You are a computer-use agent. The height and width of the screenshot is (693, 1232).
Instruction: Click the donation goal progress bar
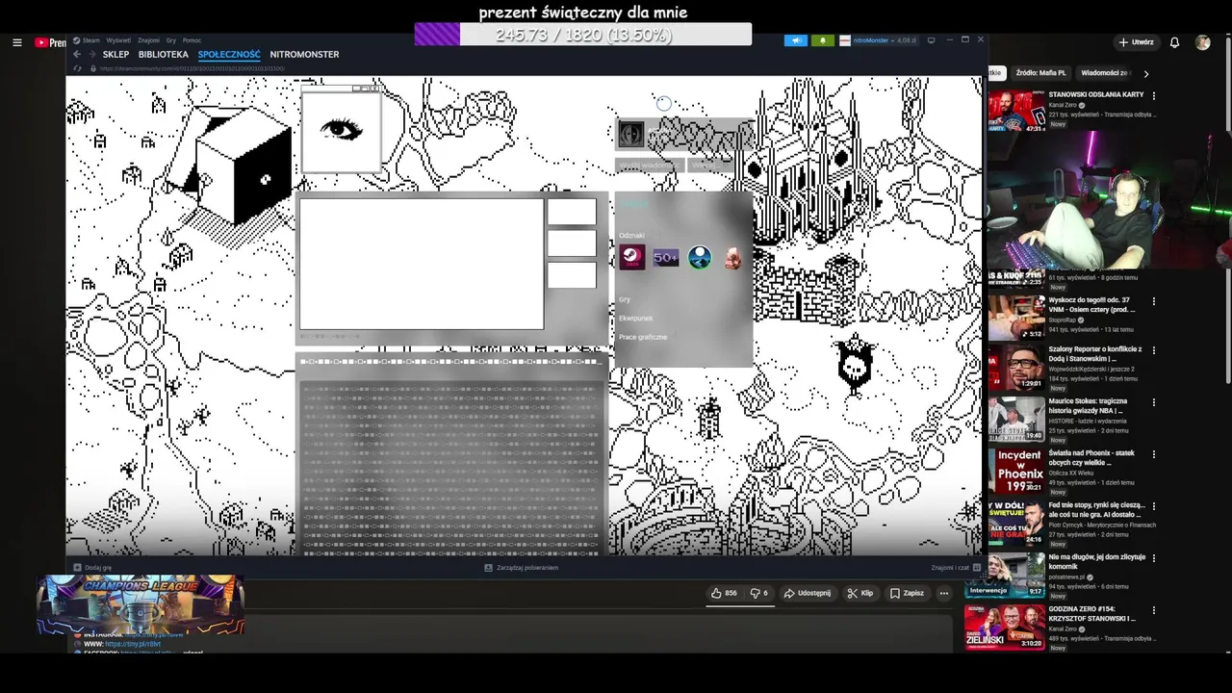pos(583,35)
